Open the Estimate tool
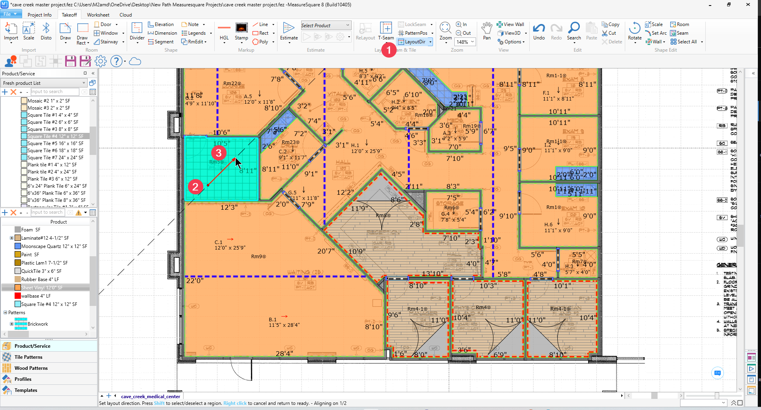 [289, 31]
